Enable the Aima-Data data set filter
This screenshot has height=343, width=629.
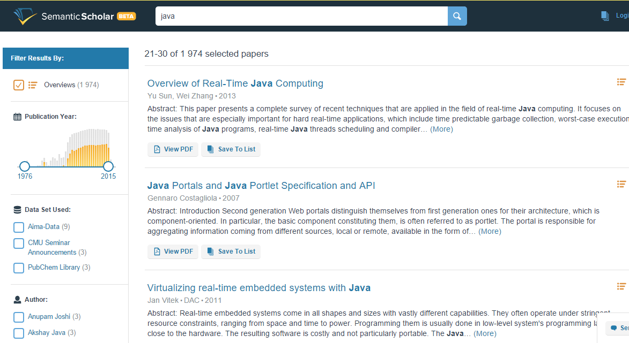pyautogui.click(x=19, y=227)
